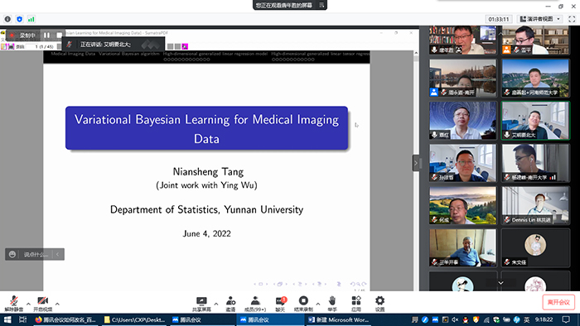Raise hand in the meeting

[x=332, y=304]
